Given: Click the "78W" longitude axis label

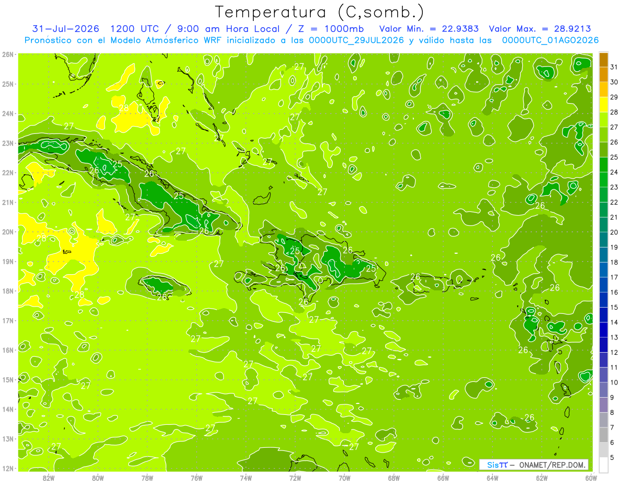Looking at the screenshot, I should click(147, 478).
